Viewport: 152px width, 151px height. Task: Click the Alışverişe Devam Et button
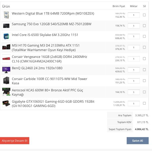15,141
